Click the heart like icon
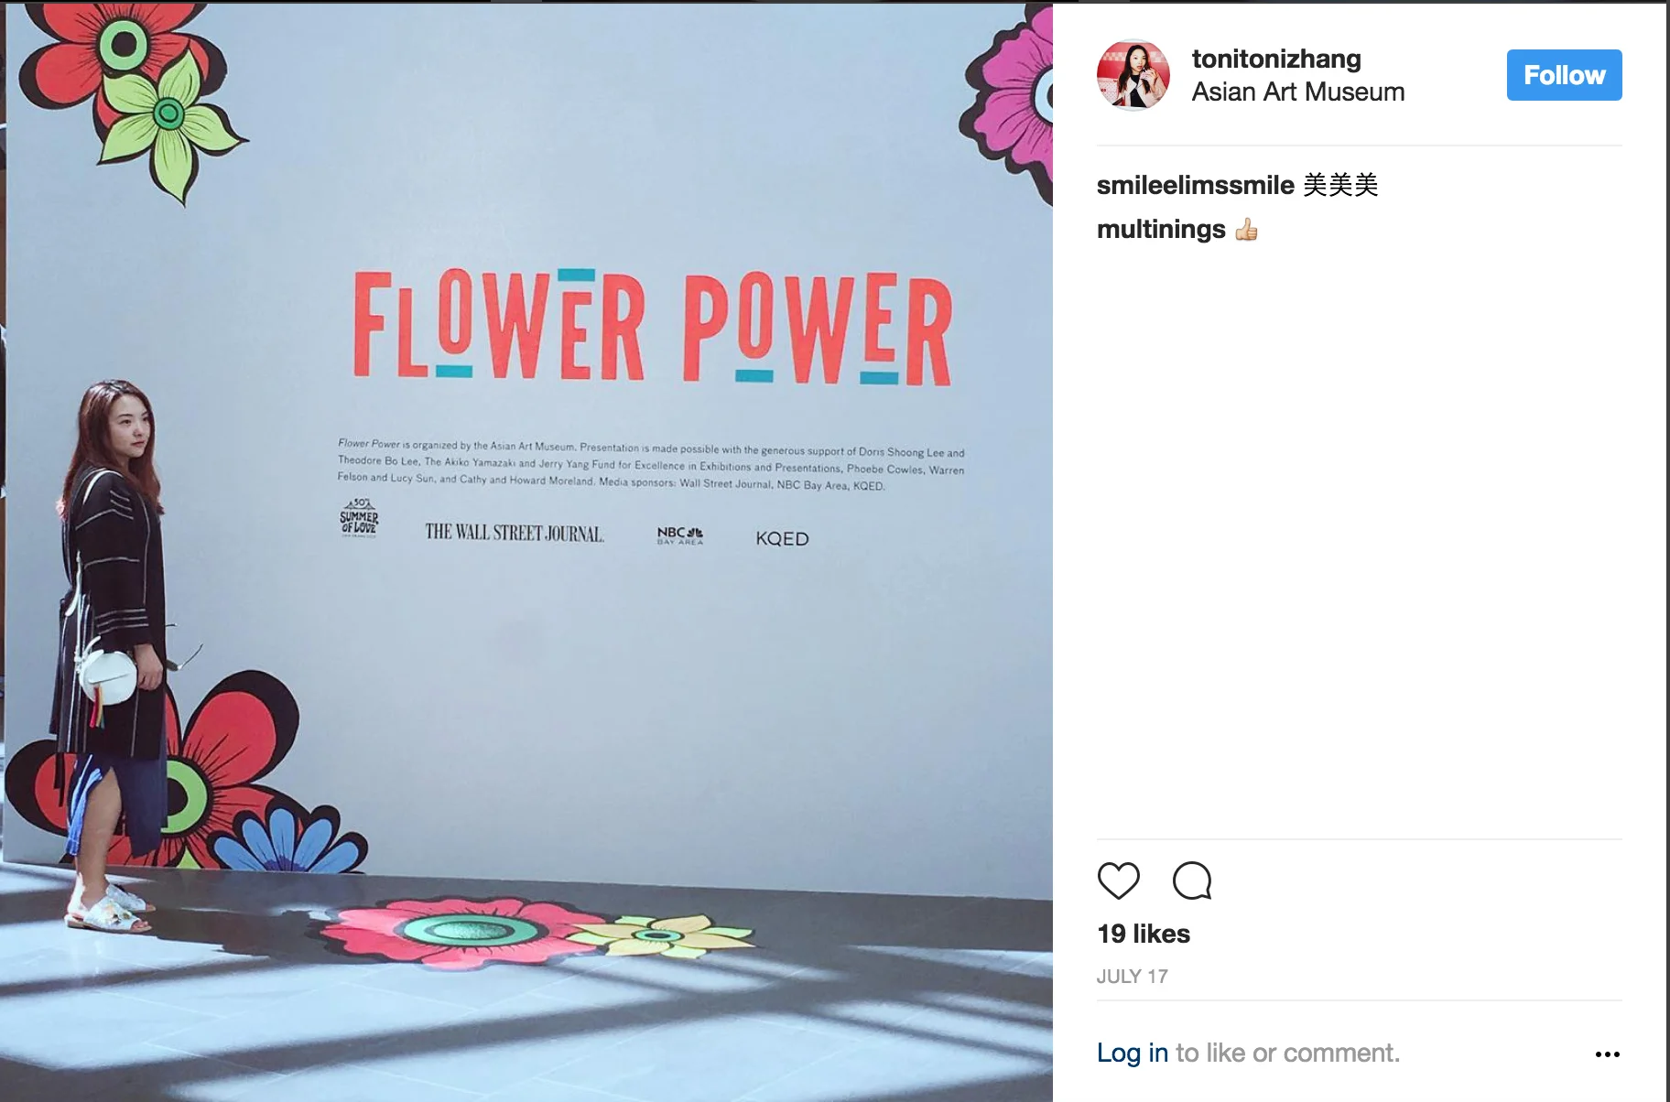This screenshot has height=1102, width=1670. (1118, 881)
